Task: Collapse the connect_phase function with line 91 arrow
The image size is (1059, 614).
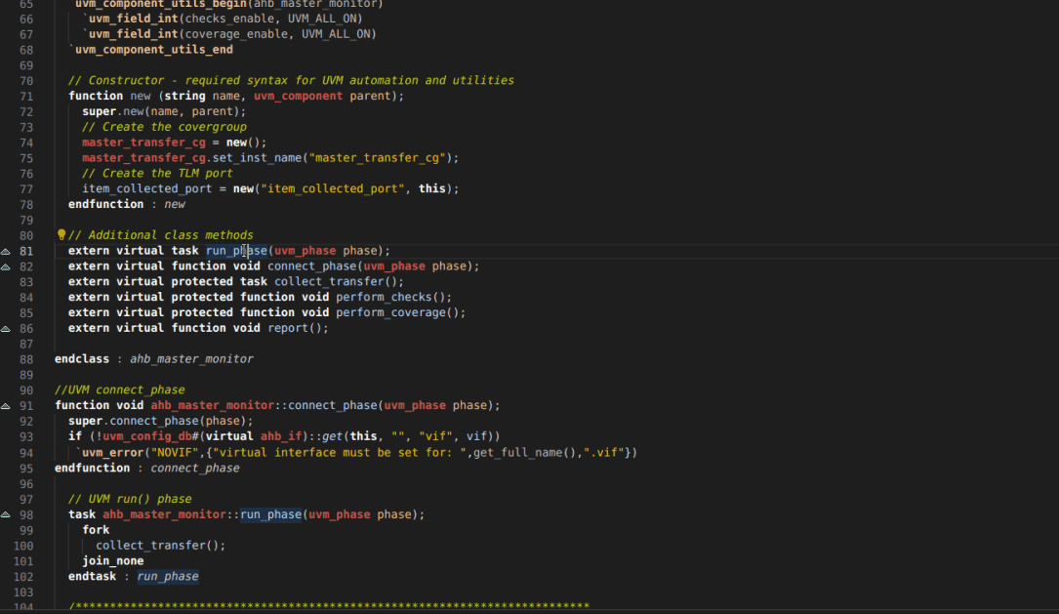Action: click(7, 405)
